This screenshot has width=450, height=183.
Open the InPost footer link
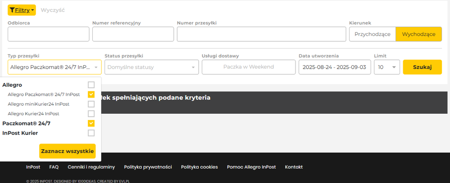33,167
